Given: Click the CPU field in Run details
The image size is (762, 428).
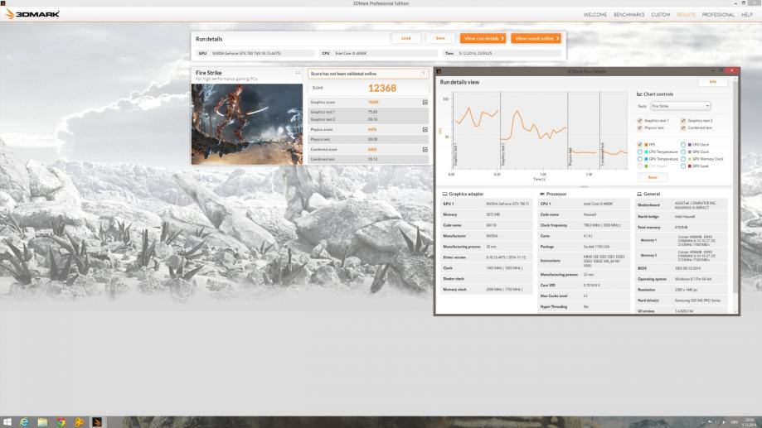Looking at the screenshot, I should click(x=379, y=53).
